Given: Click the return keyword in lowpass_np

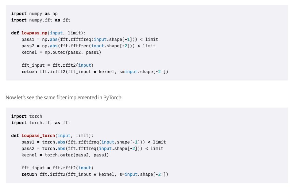Looking at the screenshot, I should 29,72.
